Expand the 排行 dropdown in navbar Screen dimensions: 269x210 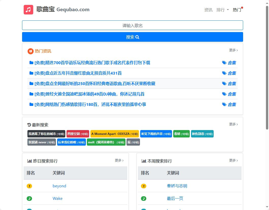[x=223, y=10]
